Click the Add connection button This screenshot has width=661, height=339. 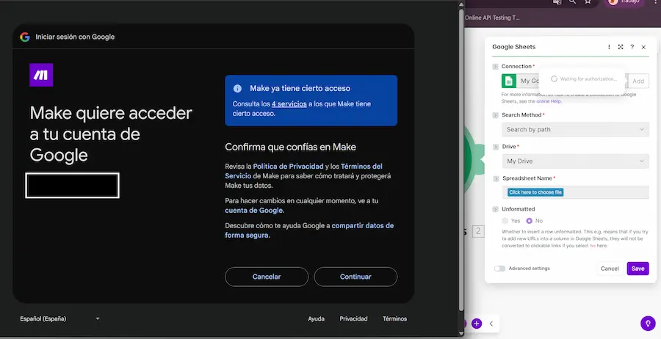[x=638, y=81]
